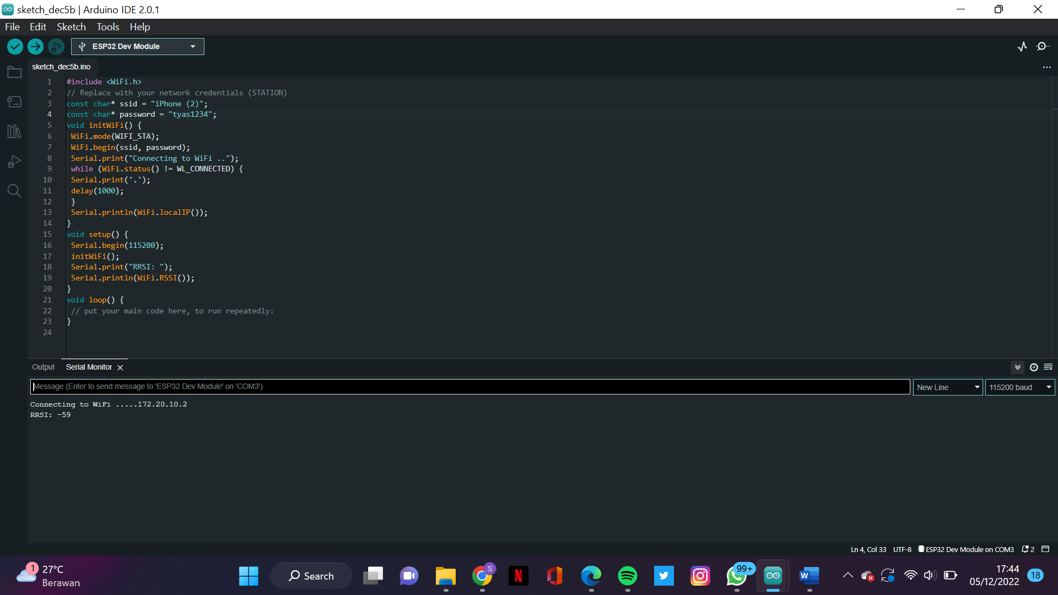Click the Upload arrow button
The height and width of the screenshot is (595, 1058).
coord(35,47)
